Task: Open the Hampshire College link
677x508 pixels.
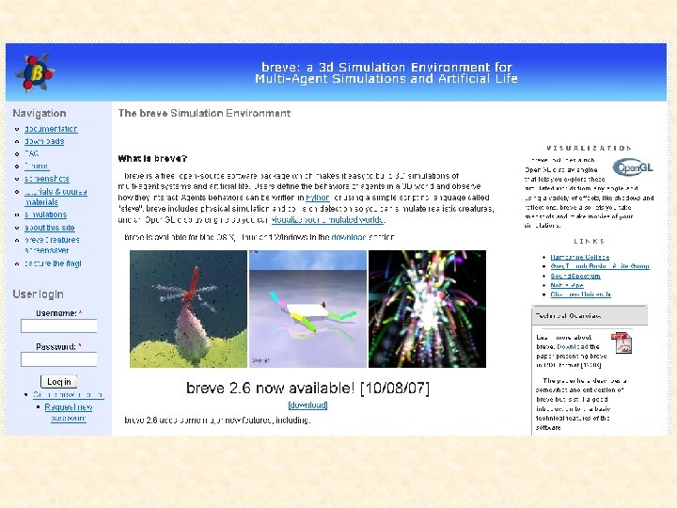Action: click(x=580, y=257)
